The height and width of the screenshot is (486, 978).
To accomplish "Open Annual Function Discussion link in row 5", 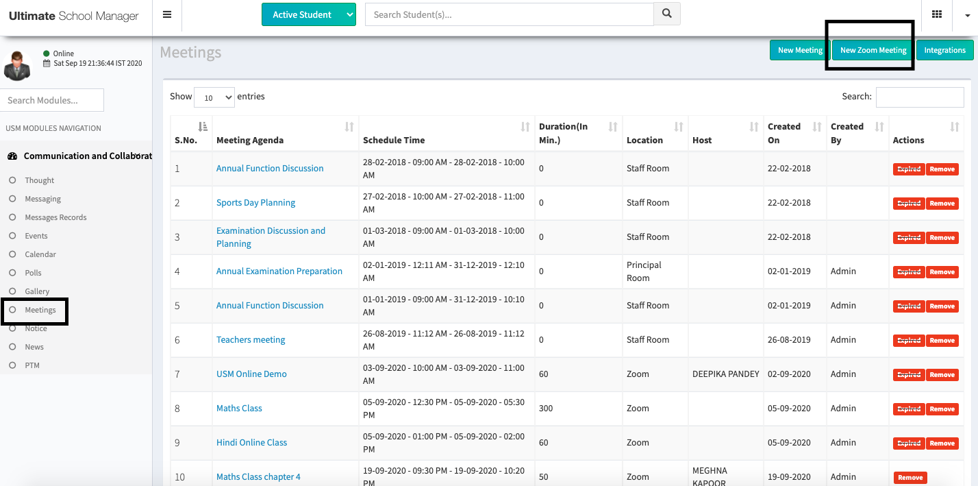I will pyautogui.click(x=270, y=305).
